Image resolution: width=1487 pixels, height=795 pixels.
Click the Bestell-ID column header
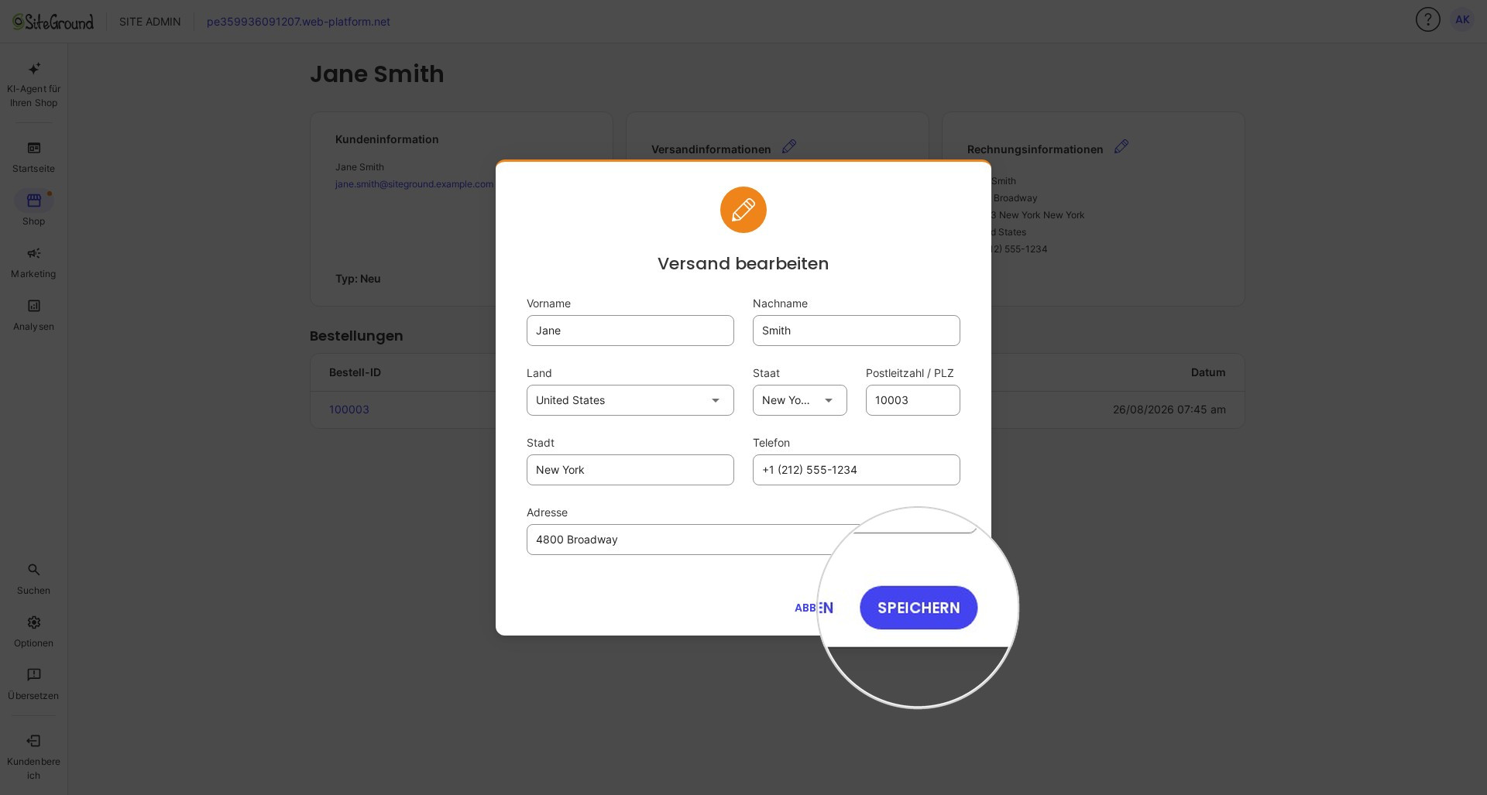(x=355, y=372)
